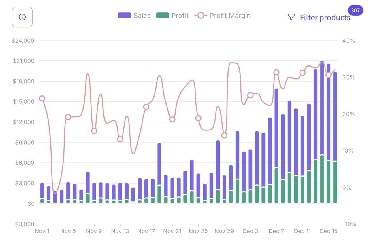
Task: Select the Dec 15 axis label
Action: 328,231
